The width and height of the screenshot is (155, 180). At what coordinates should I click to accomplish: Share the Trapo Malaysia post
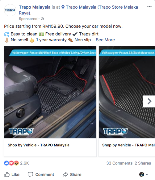click(72, 174)
